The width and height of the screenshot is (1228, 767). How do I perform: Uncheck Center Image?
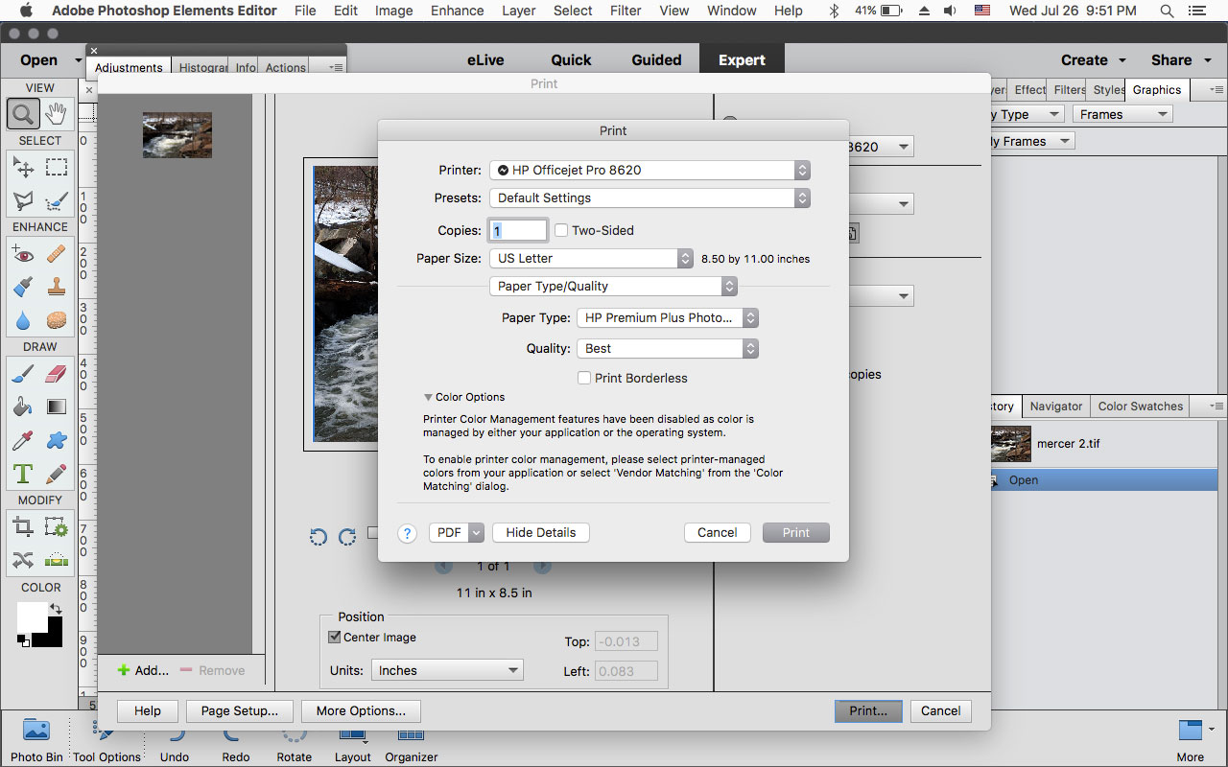tap(335, 637)
